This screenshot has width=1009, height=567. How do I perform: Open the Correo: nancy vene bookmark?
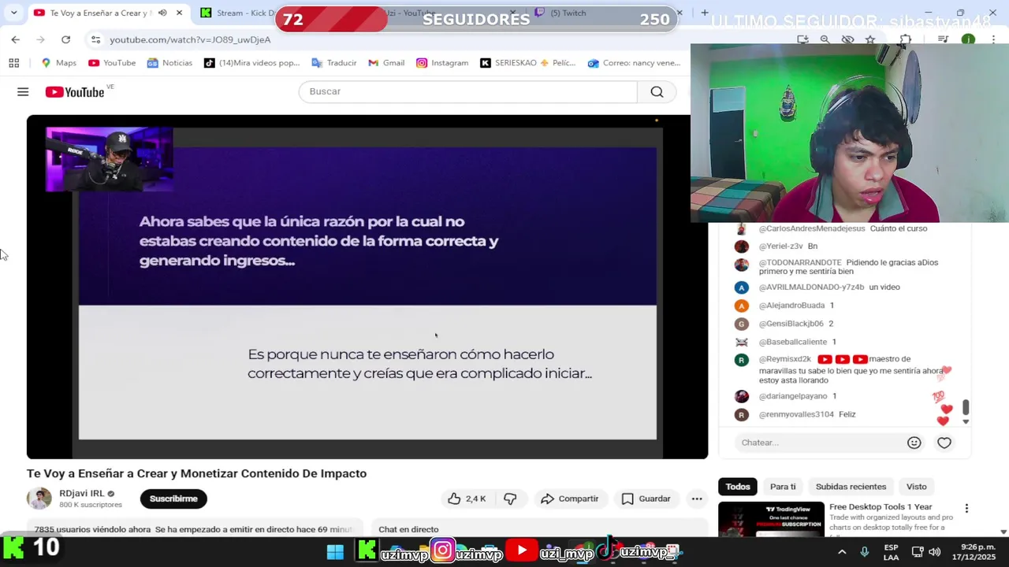(x=635, y=63)
